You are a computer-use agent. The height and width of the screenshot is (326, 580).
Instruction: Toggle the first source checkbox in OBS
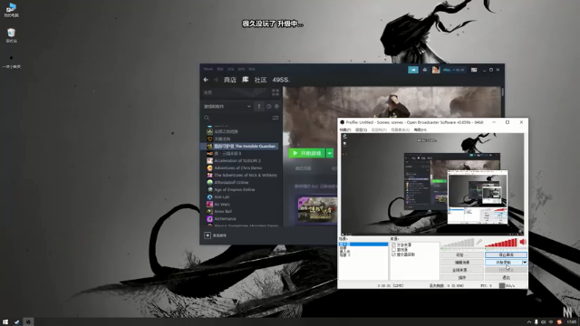393,245
